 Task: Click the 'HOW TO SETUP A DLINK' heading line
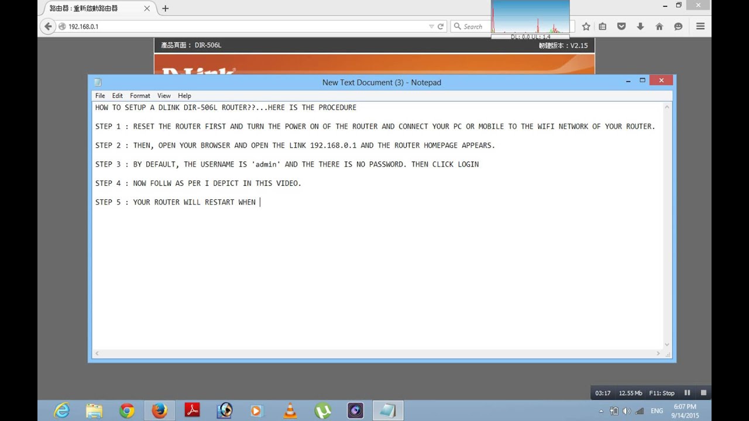pyautogui.click(x=226, y=108)
